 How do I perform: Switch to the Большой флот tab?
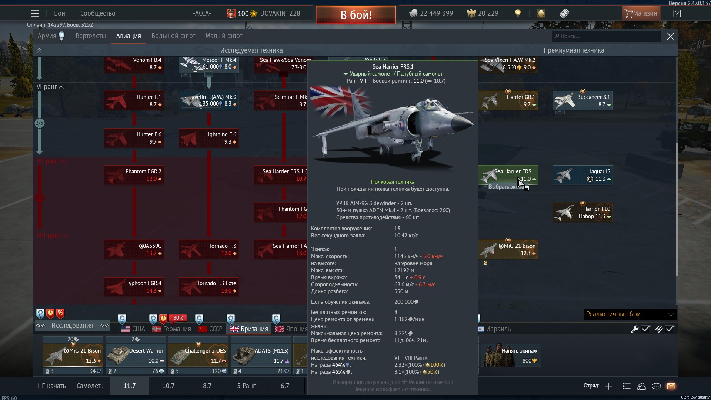click(x=173, y=36)
